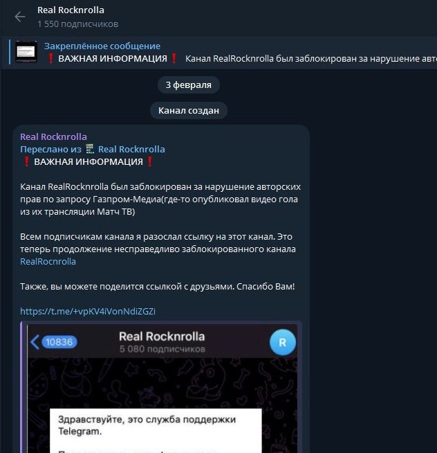Click the blue back chevron in embedded screenshot

click(x=35, y=342)
